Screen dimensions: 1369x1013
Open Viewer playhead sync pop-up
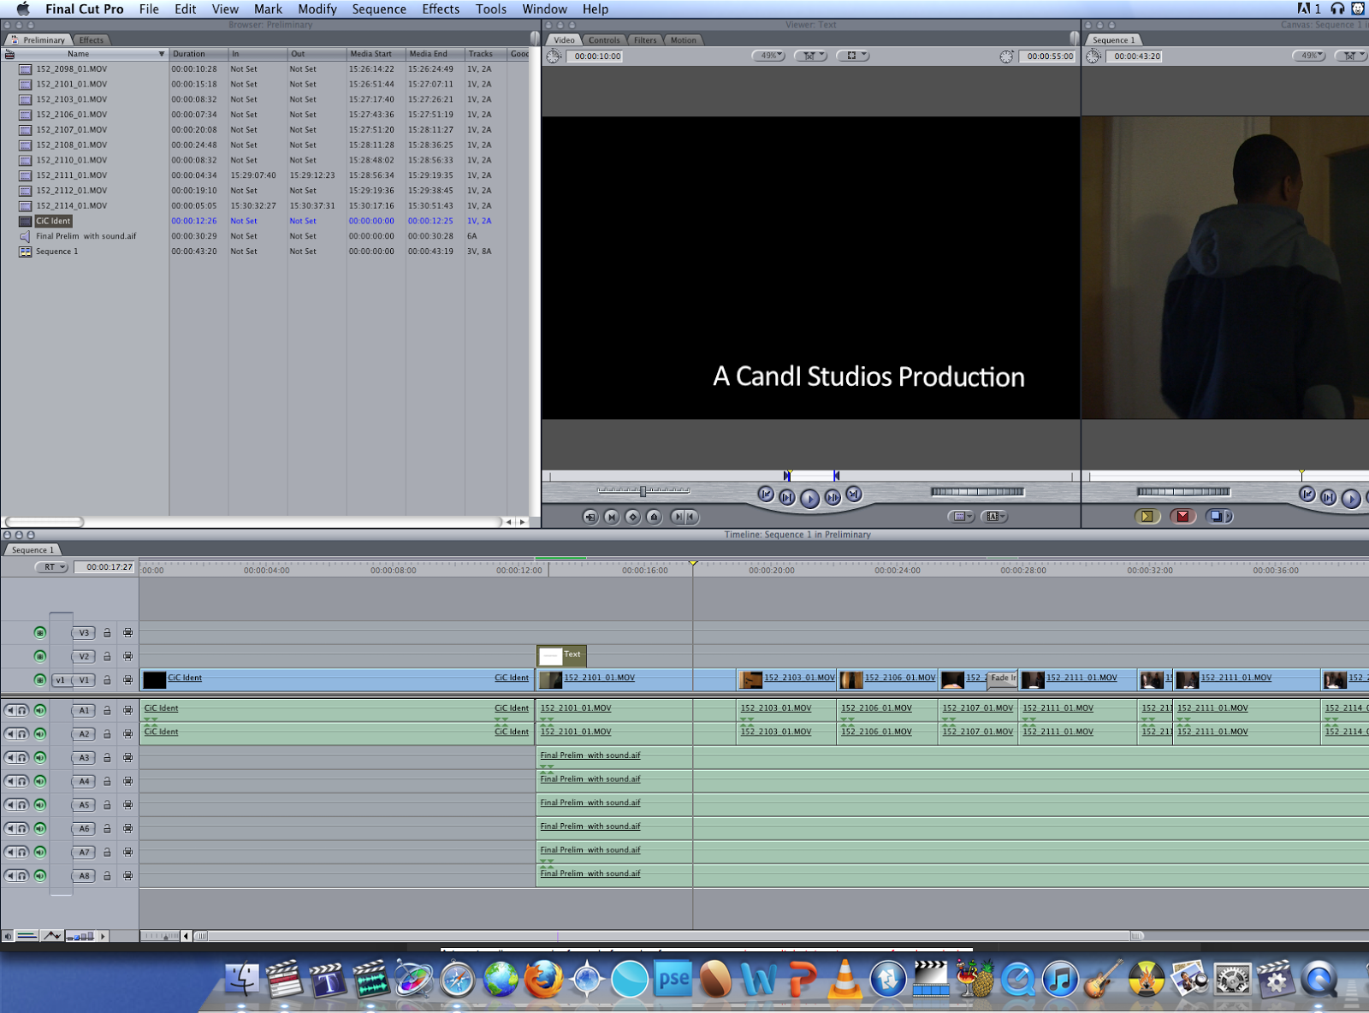[x=810, y=56]
